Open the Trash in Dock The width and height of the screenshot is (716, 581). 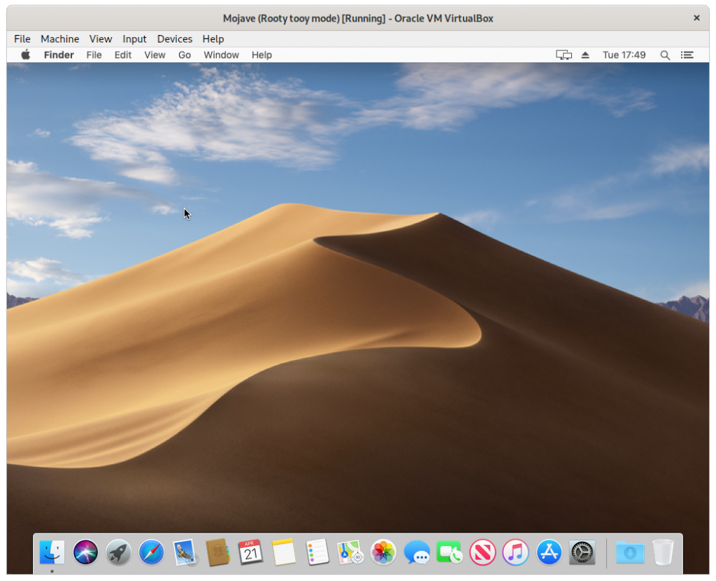point(663,552)
